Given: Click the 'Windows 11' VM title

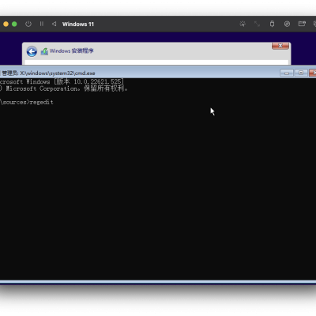Looking at the screenshot, I should (x=78, y=24).
